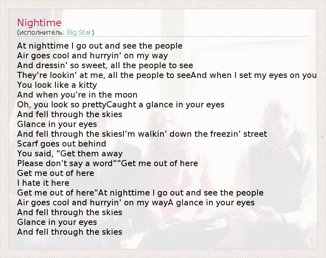Click the line And when you're in the moon
Viewport: 326px width, 258px height.
tap(77, 95)
